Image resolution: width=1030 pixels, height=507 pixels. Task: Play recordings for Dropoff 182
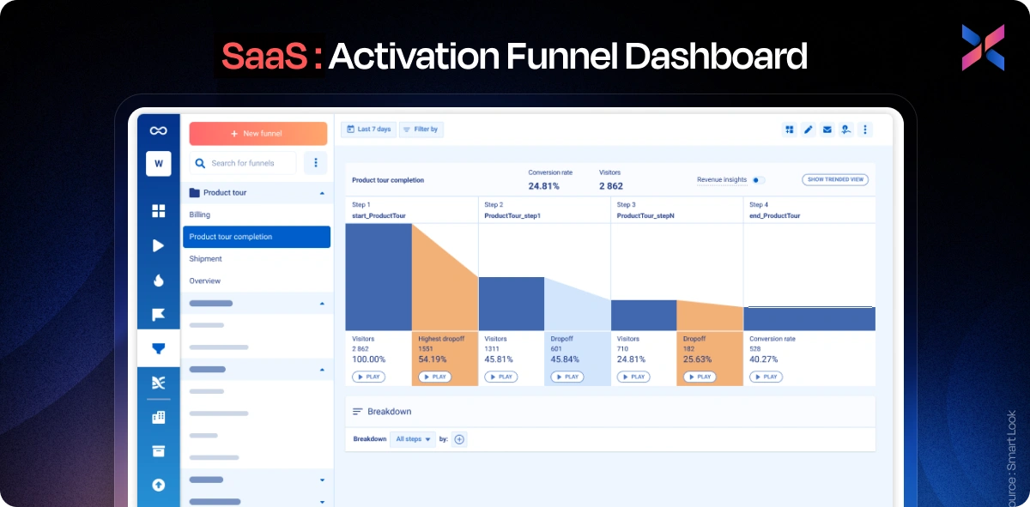tap(700, 377)
